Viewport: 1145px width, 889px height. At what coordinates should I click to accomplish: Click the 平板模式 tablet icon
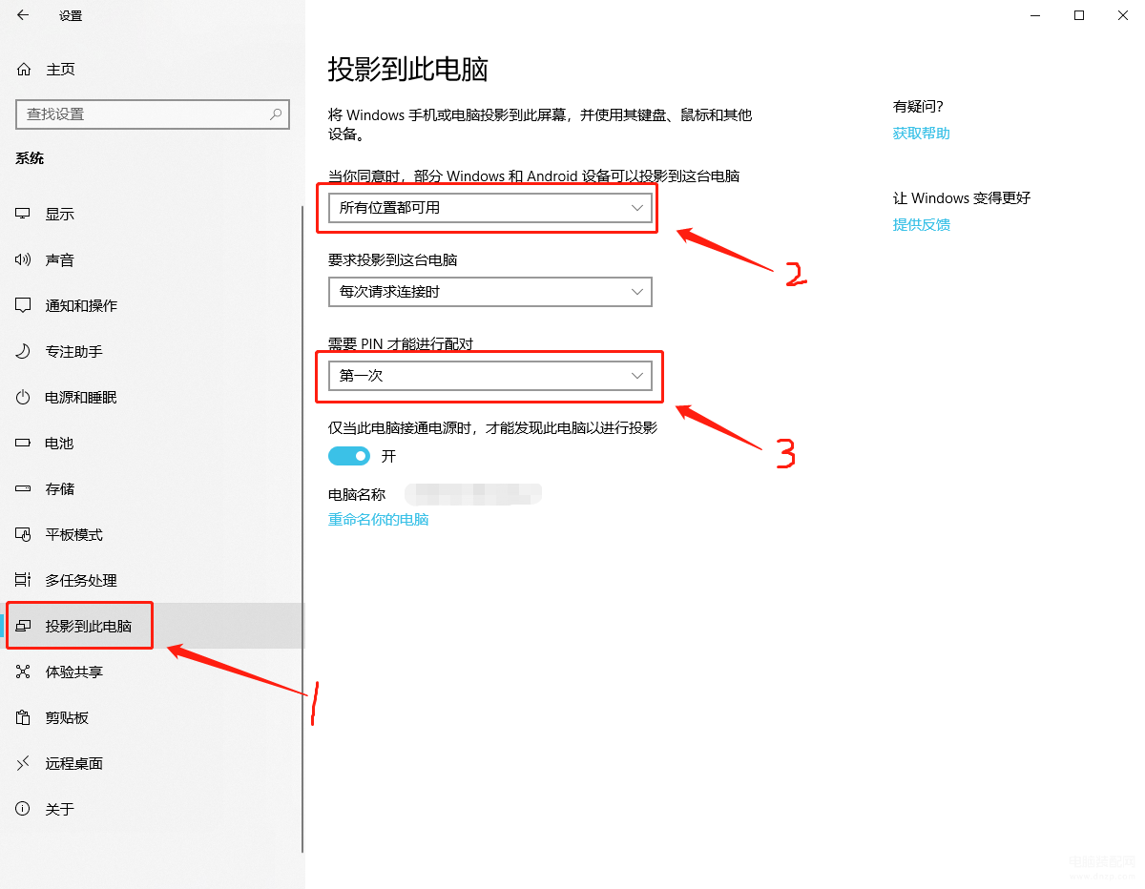click(24, 534)
